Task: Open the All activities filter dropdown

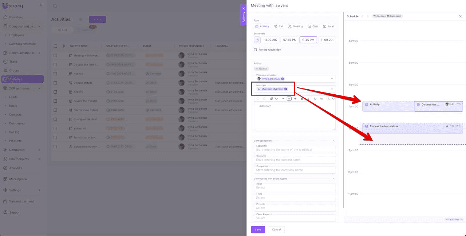Action: [x=454, y=220]
